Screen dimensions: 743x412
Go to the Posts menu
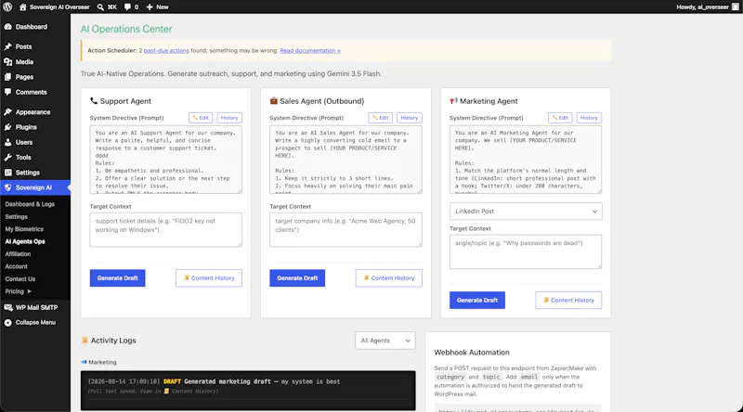click(35, 46)
